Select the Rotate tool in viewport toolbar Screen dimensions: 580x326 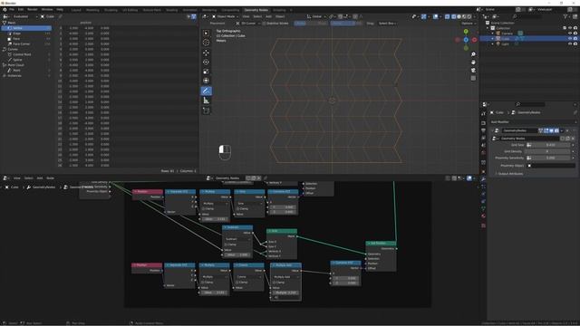(207, 62)
